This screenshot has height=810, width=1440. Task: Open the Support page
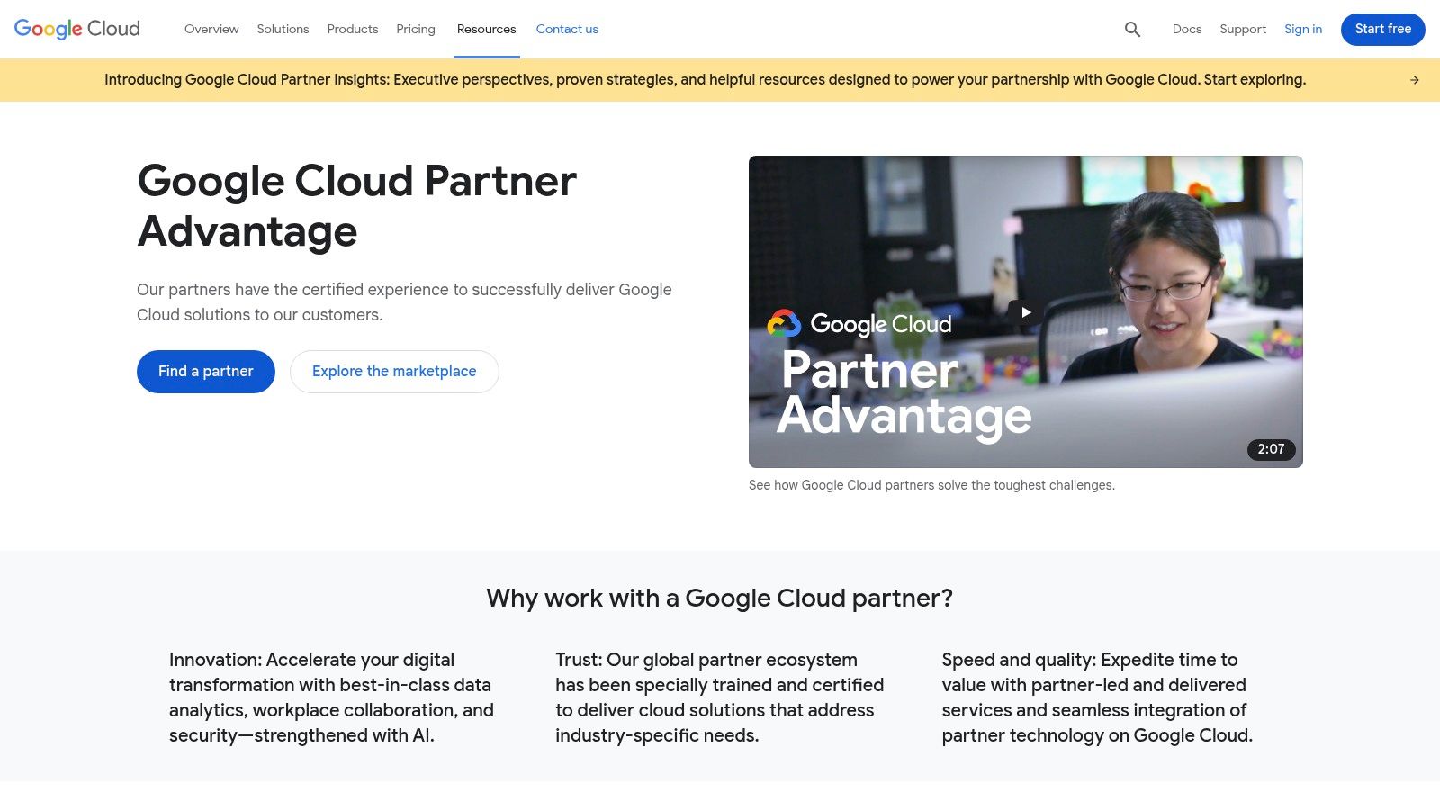(1243, 29)
